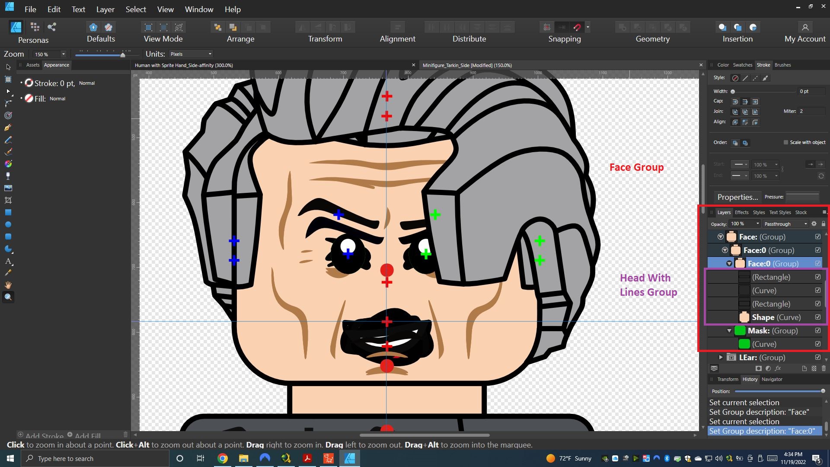Open the Zoom percentage dropdown

63,54
